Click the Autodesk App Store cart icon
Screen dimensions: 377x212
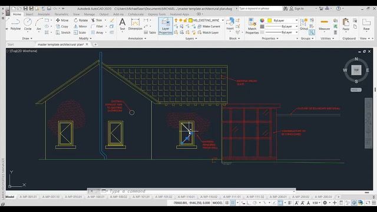pos(321,8)
